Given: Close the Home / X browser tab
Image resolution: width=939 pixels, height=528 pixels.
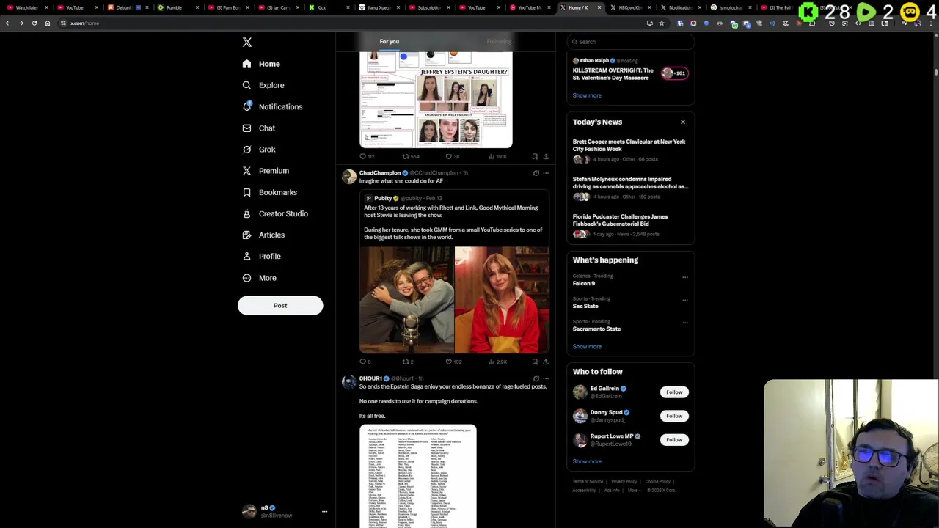Looking at the screenshot, I should (x=599, y=7).
